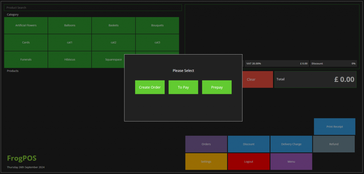Click the Create Order button
This screenshot has height=174, width=364.
pos(150,87)
